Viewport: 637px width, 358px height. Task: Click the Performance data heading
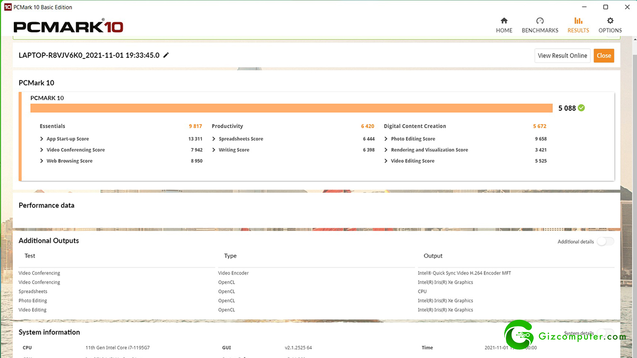[x=46, y=206]
